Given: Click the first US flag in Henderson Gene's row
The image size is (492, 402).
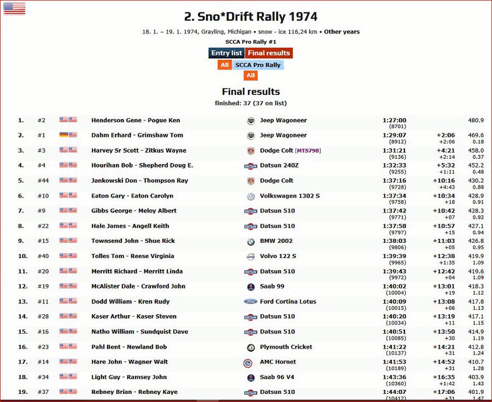Looking at the screenshot, I should coord(64,119).
